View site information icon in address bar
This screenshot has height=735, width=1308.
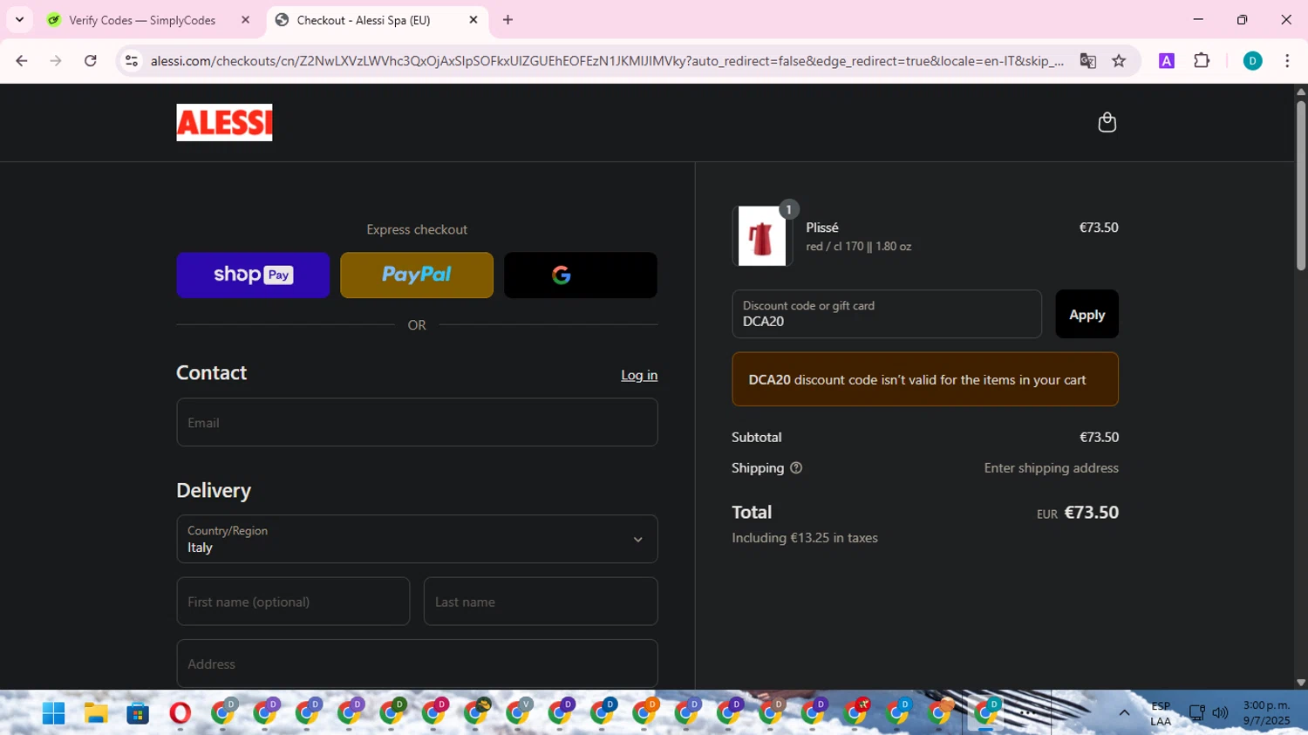point(132,61)
